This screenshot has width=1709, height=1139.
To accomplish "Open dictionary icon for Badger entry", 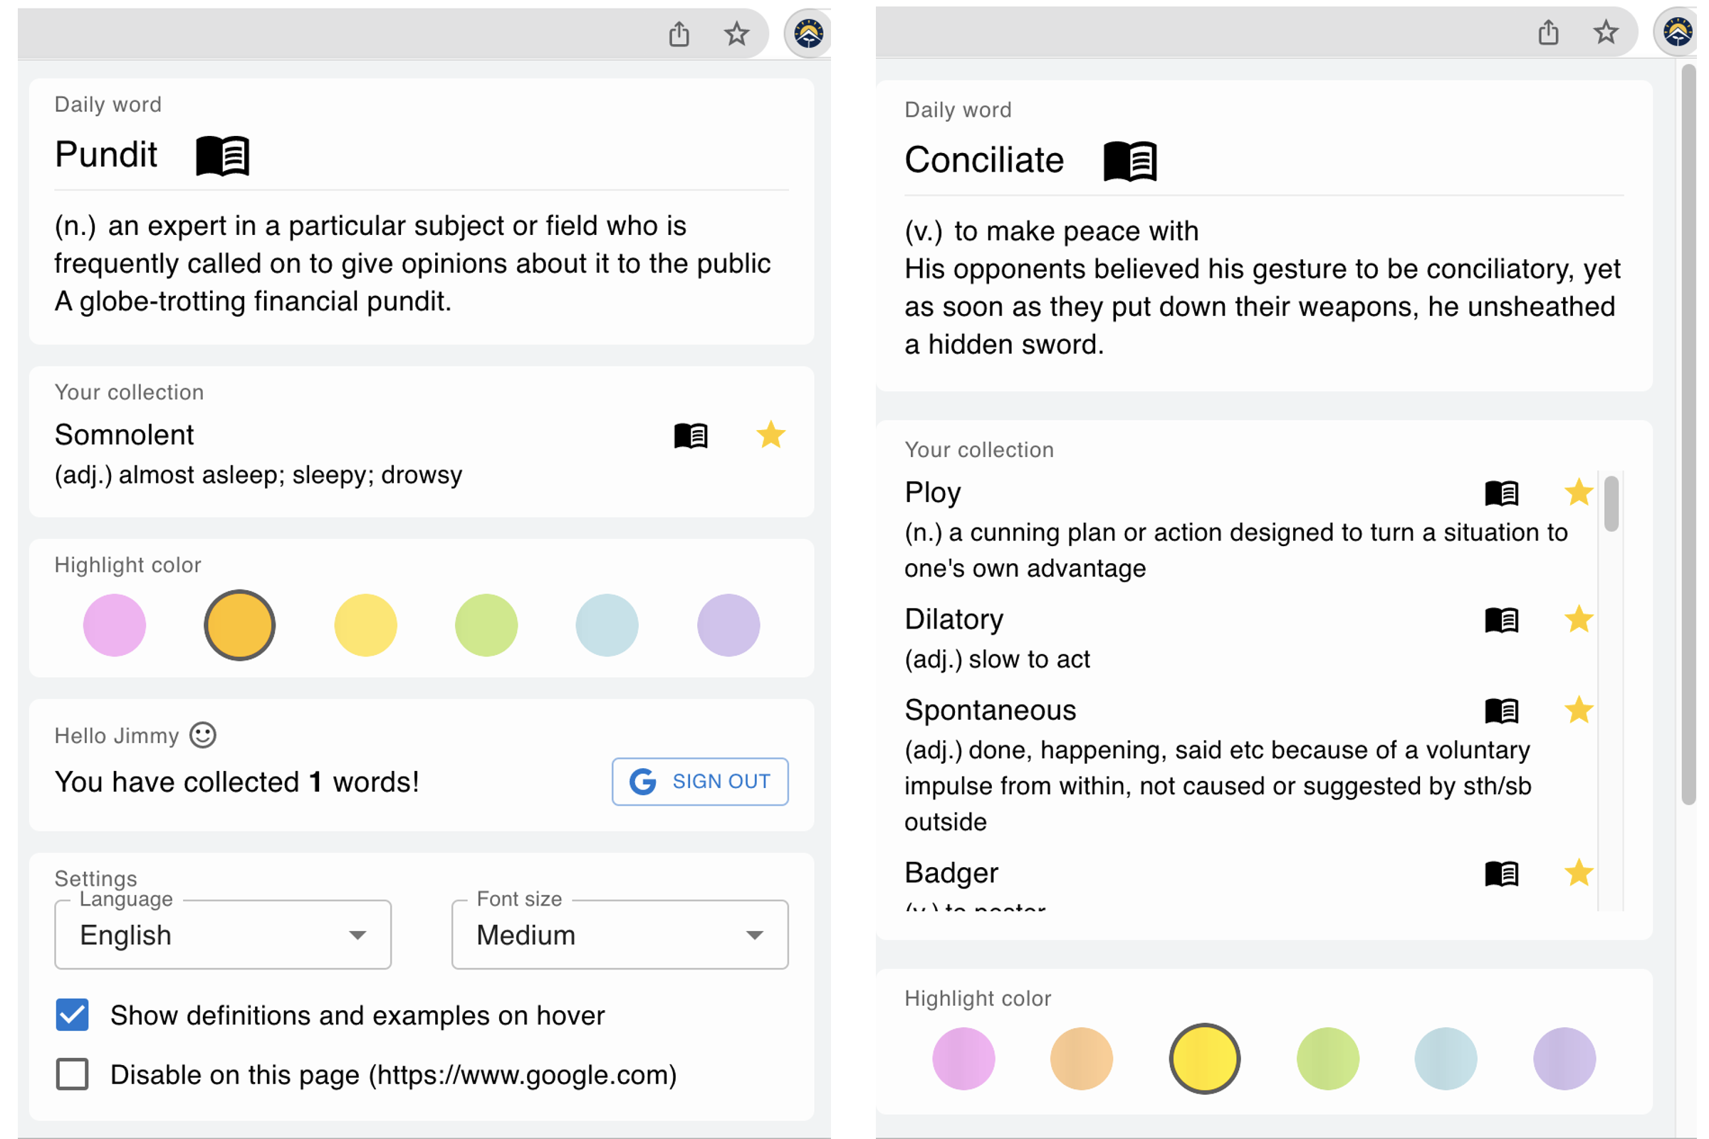I will tap(1501, 873).
